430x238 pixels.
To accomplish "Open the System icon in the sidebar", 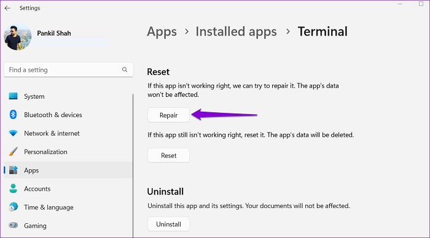I will (x=13, y=96).
